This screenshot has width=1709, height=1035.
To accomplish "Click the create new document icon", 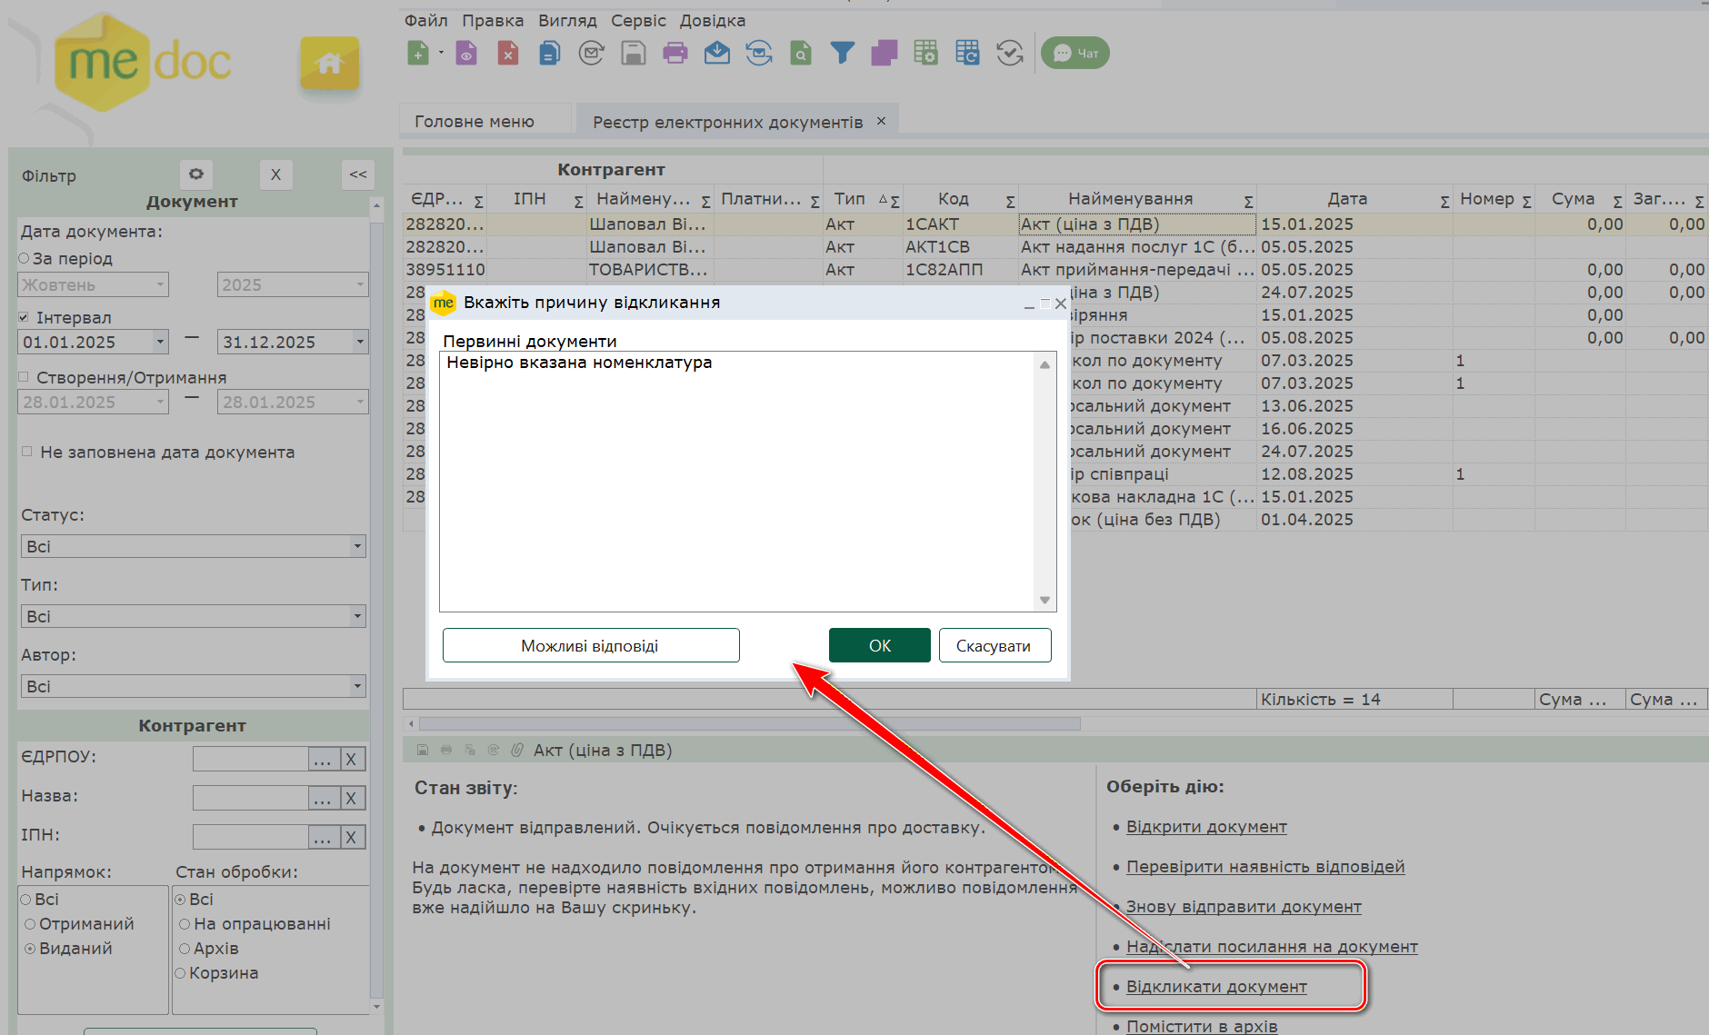I will (x=418, y=54).
